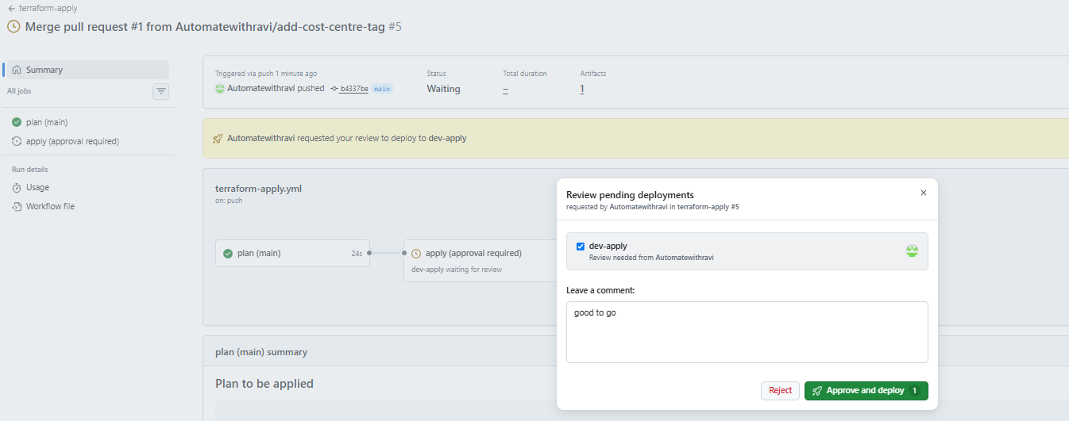Click the home icon beside Summary

click(x=17, y=70)
